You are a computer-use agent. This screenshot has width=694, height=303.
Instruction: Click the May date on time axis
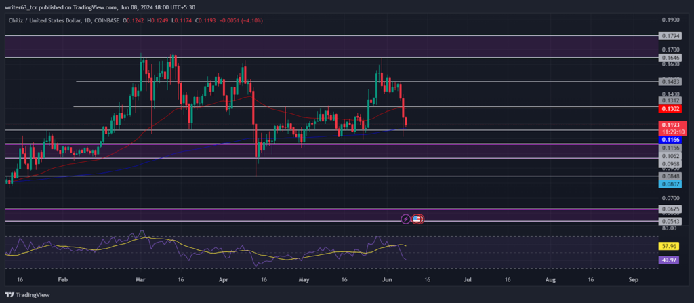[x=303, y=280]
